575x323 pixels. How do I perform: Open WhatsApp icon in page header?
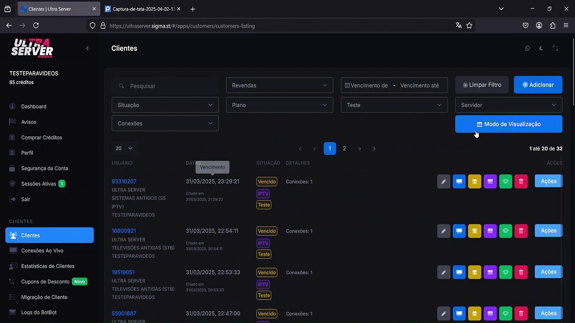point(527,48)
